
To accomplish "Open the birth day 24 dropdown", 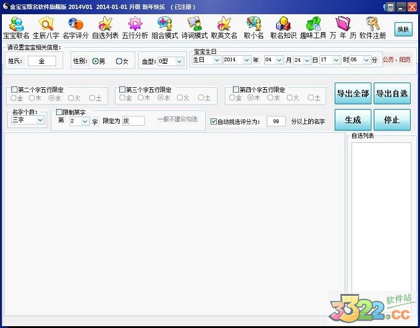I will click(307, 60).
